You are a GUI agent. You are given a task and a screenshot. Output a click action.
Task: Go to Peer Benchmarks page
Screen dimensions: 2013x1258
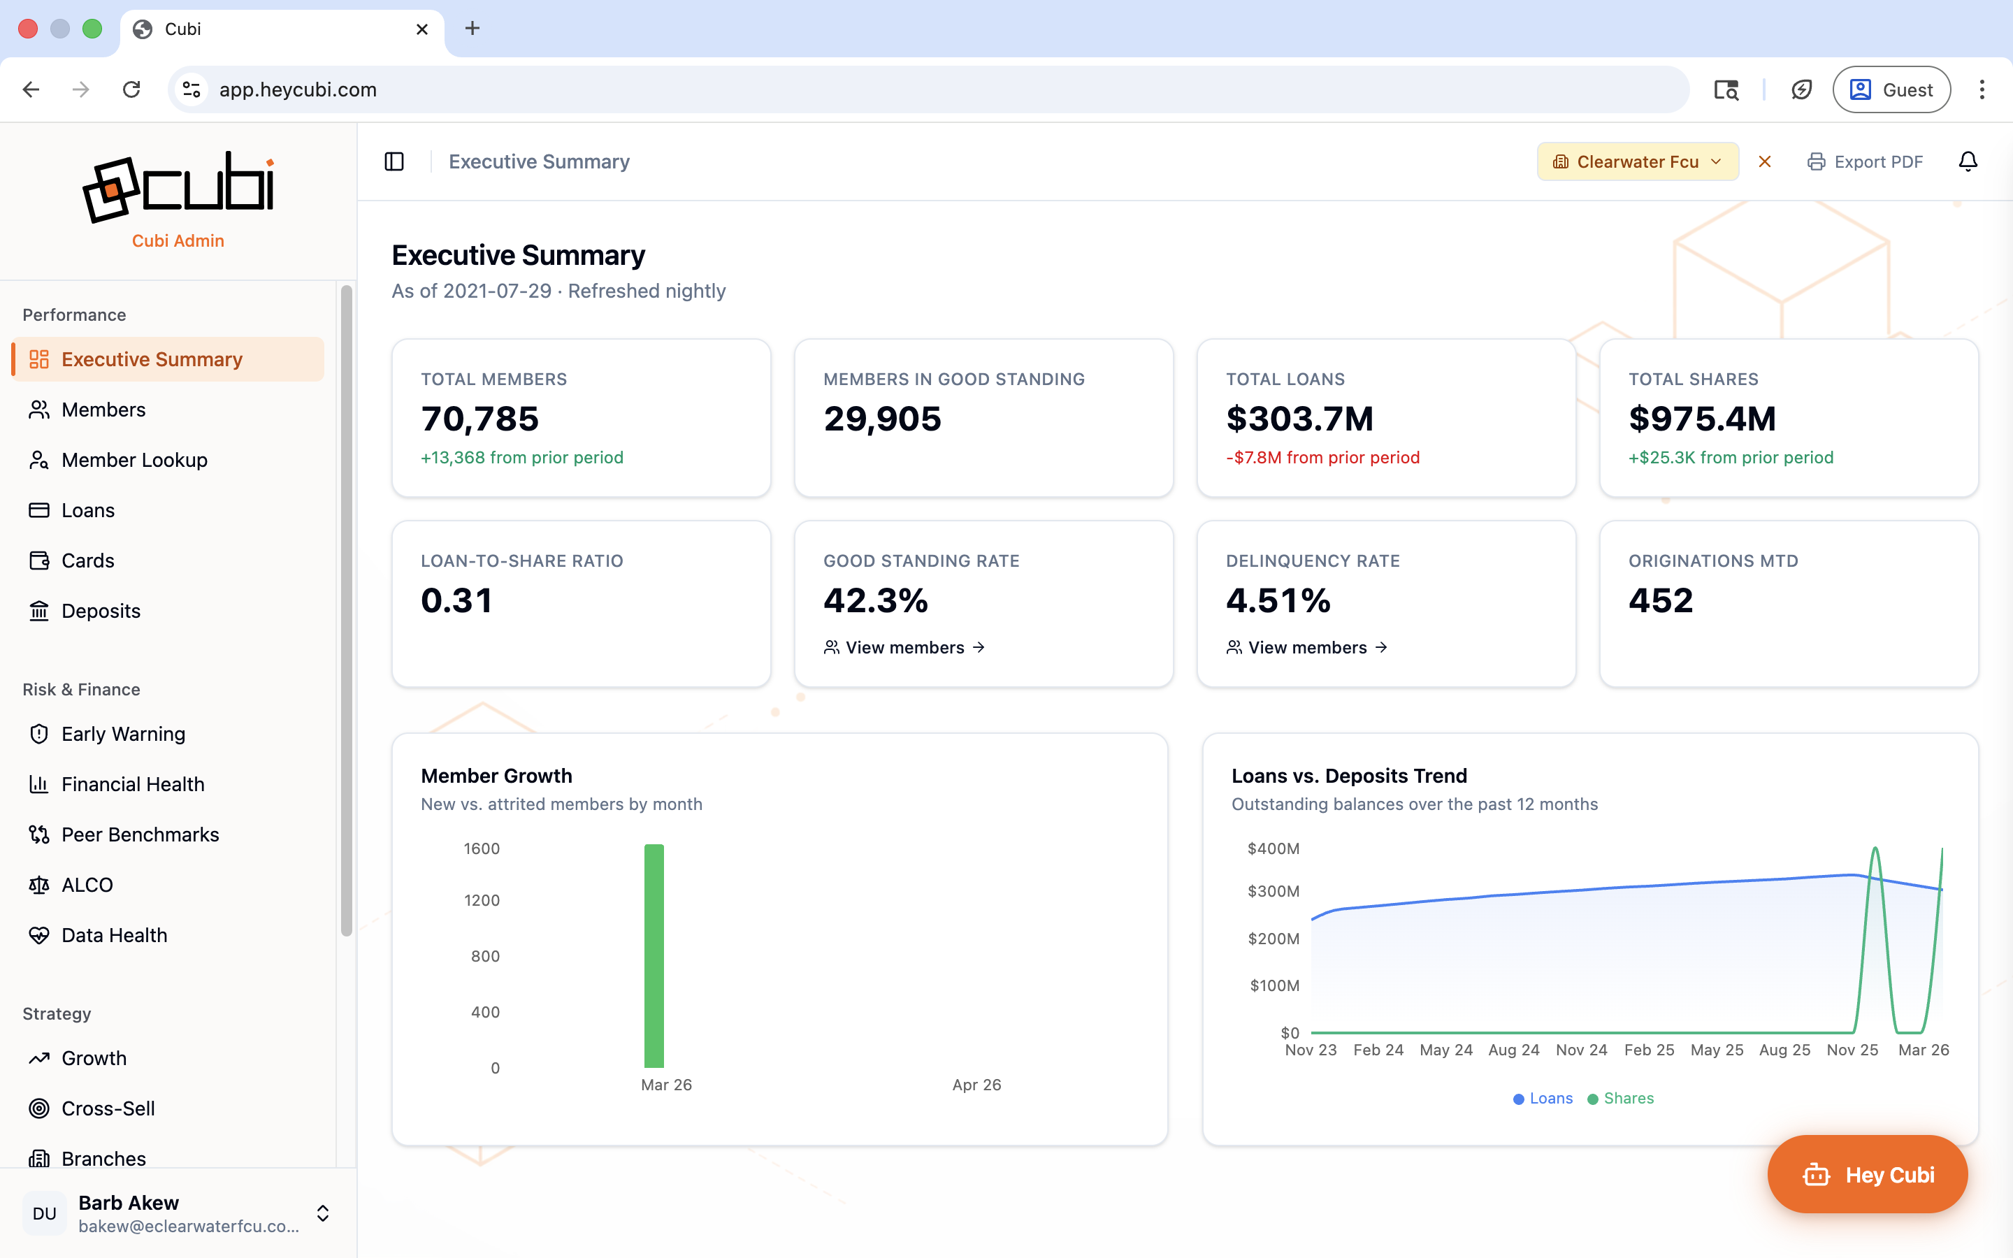point(140,834)
